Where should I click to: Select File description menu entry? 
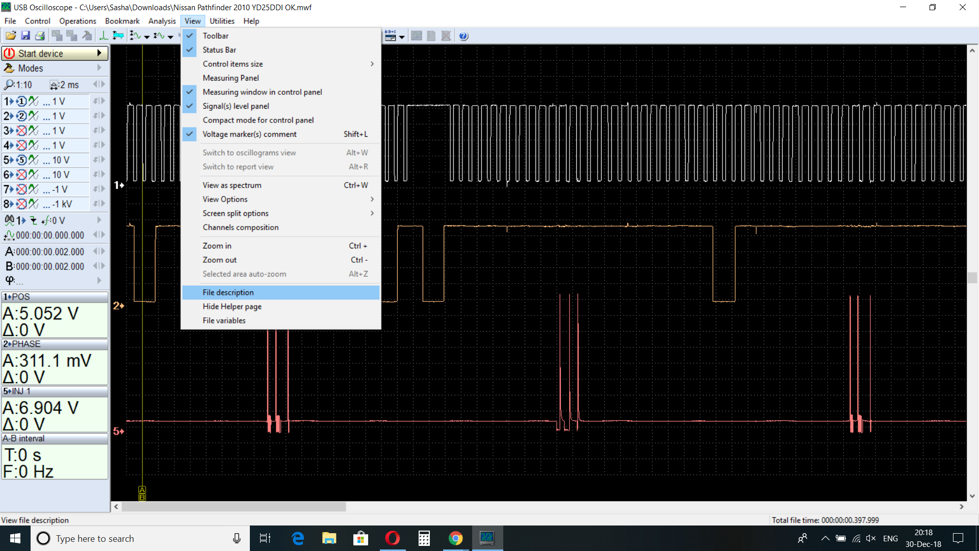pyautogui.click(x=228, y=292)
